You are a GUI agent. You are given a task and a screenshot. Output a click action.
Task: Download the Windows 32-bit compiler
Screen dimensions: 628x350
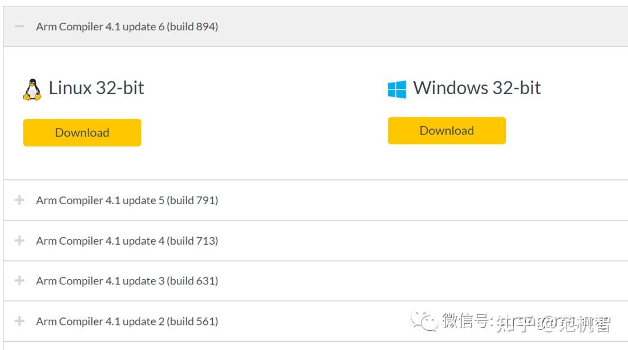click(x=447, y=131)
